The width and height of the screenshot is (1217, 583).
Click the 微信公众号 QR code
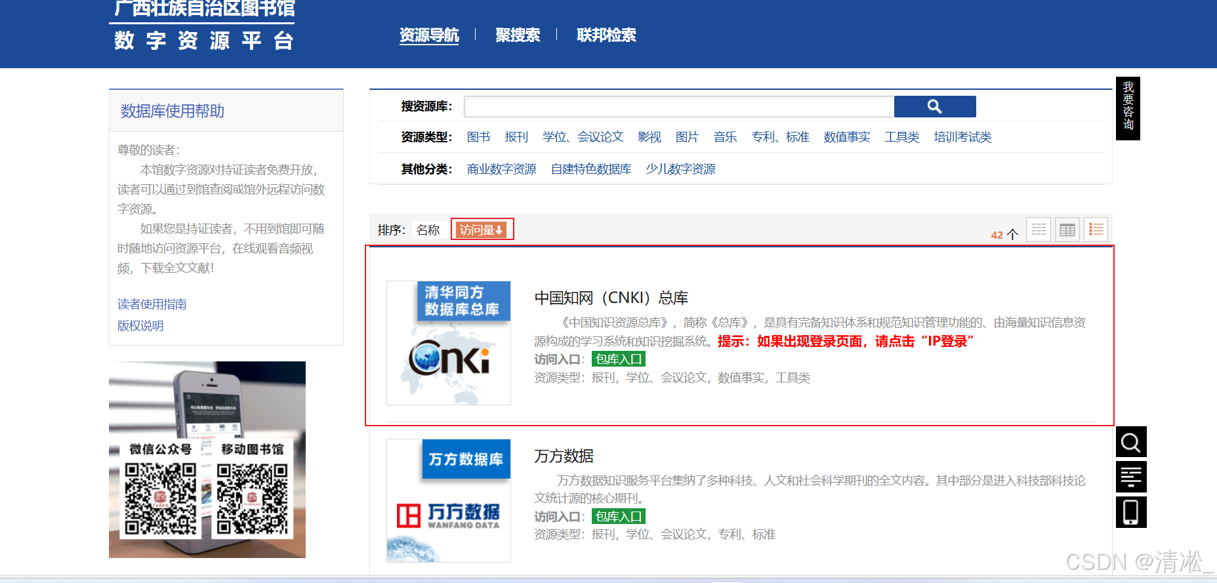tap(161, 498)
